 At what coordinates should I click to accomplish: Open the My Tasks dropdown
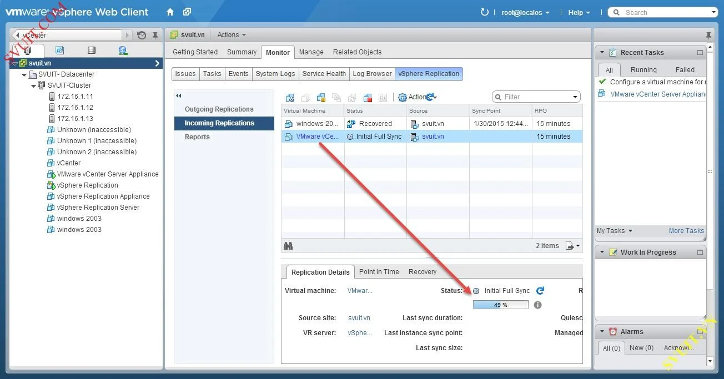[x=614, y=231]
